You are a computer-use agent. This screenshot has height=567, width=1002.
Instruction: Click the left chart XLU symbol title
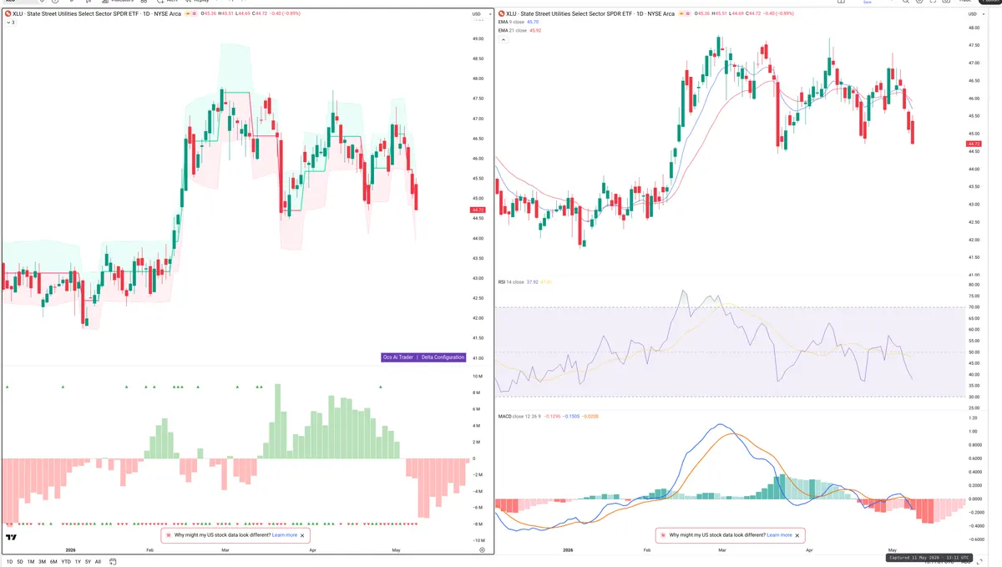[x=97, y=13]
